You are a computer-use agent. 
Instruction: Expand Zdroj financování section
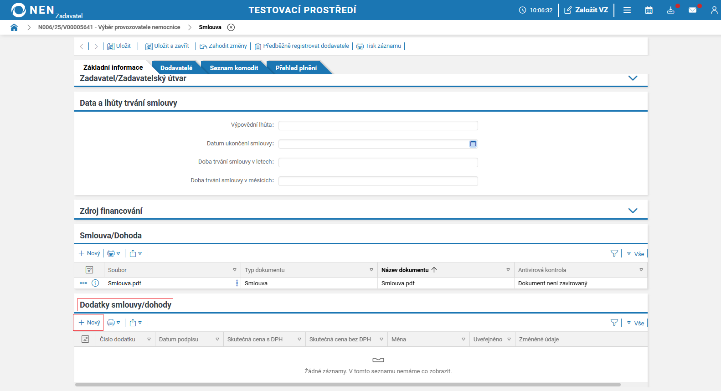point(633,211)
